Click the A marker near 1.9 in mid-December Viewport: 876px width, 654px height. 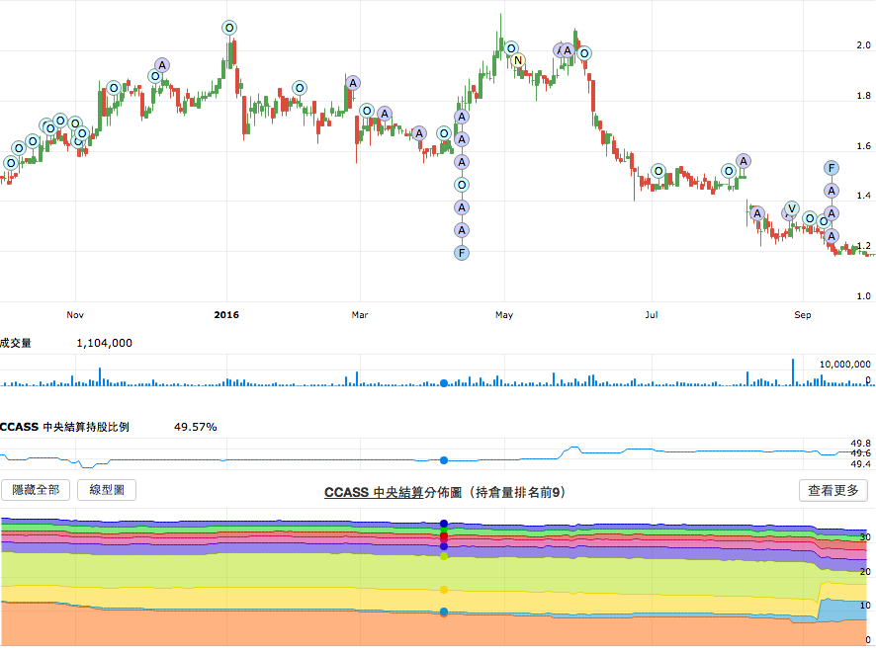162,66
